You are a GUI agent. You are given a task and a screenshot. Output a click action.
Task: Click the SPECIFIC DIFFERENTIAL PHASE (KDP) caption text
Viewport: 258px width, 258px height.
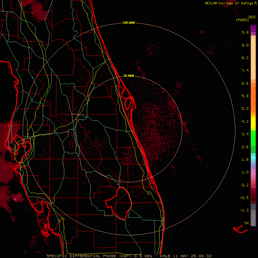pos(89,256)
